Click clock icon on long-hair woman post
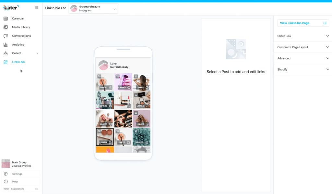Screen dimensions: 332x194 (147, 88)
